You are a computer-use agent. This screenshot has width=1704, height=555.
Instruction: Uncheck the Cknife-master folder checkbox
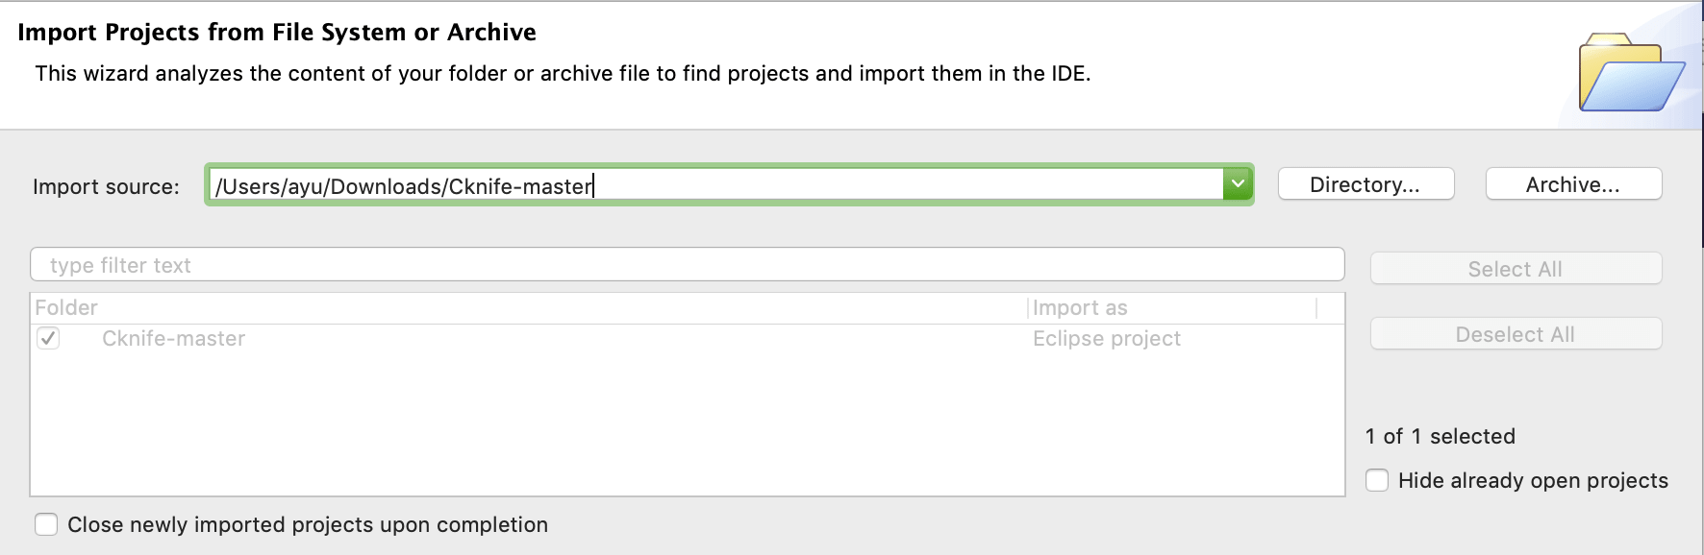coord(48,338)
